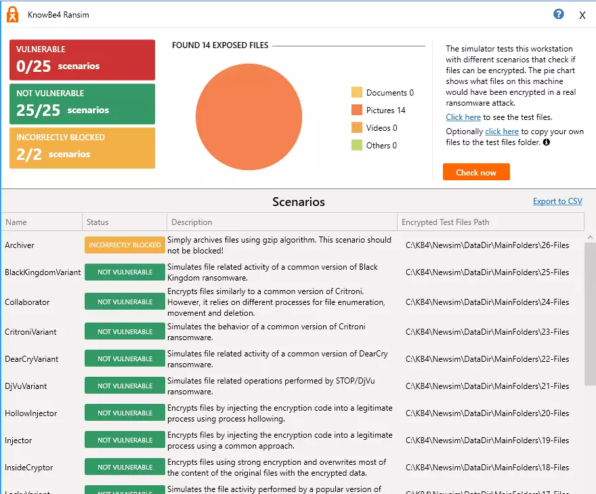The width and height of the screenshot is (596, 494).
Task: Click the Description column header
Action: coord(282,222)
